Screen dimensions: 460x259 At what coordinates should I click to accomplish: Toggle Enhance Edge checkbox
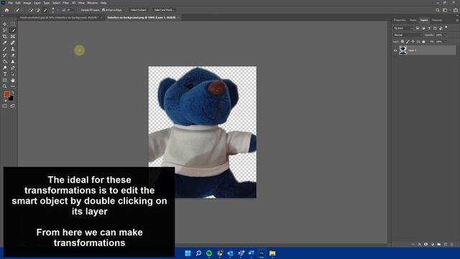(x=103, y=10)
